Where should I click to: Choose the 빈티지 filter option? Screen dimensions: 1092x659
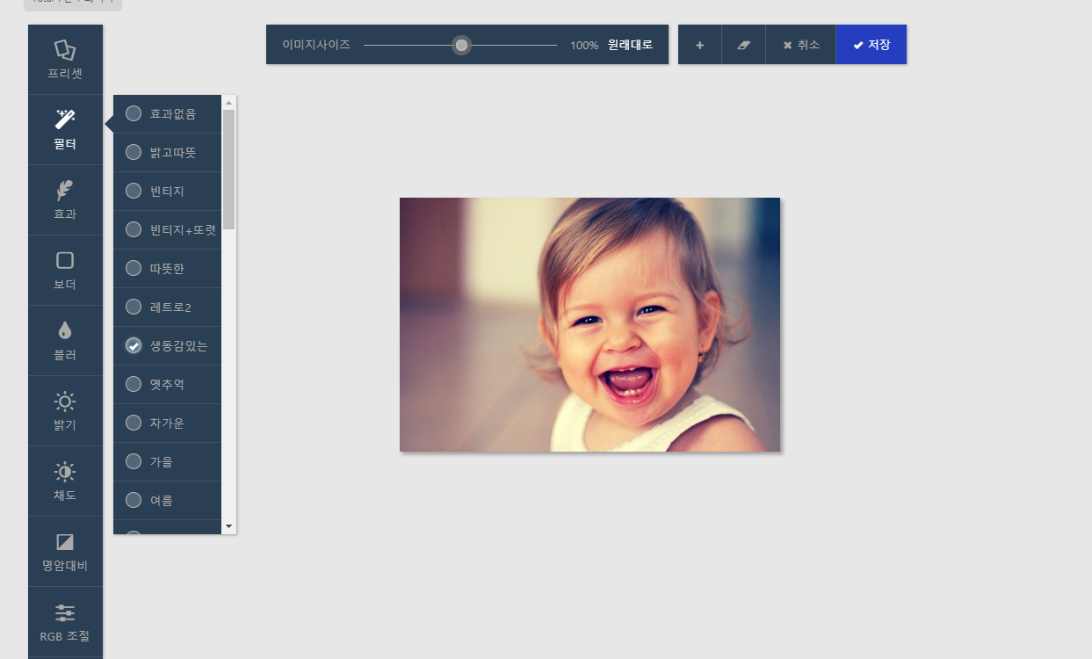[x=134, y=191]
